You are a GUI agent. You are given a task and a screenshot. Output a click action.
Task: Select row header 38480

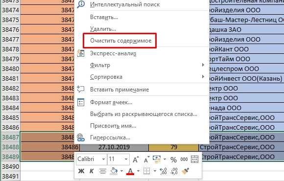[x=10, y=68]
